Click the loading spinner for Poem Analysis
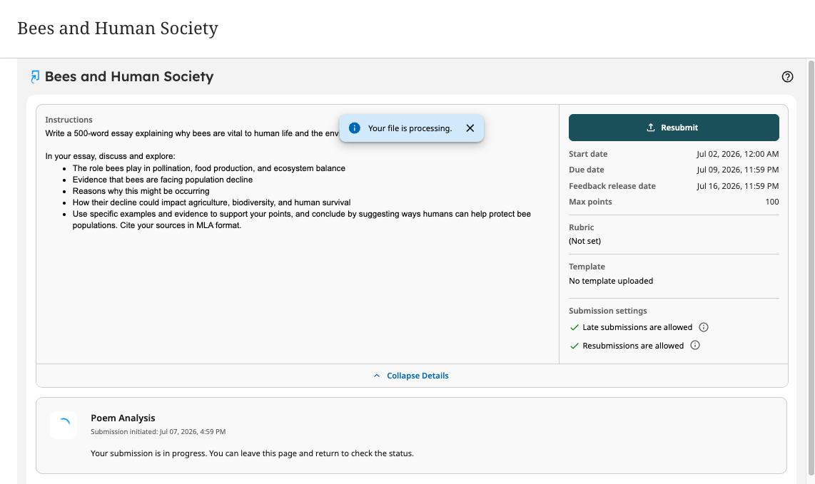Viewport: 815px width, 484px height. (x=64, y=425)
